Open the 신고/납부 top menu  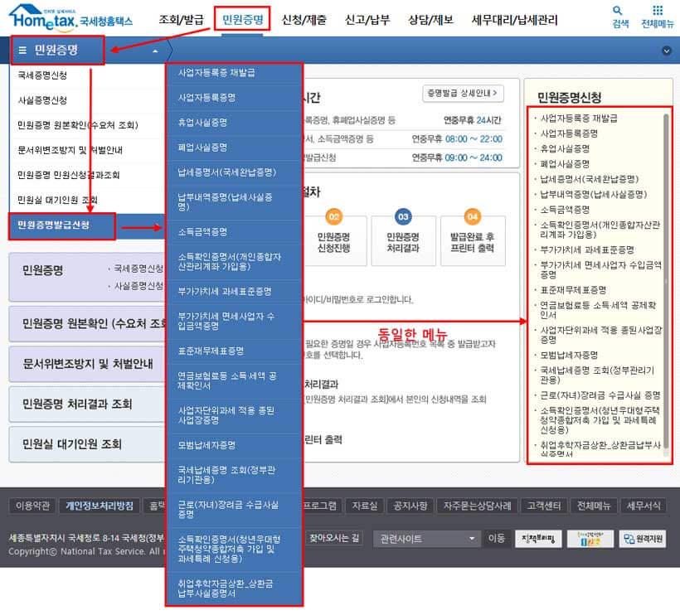pyautogui.click(x=368, y=20)
